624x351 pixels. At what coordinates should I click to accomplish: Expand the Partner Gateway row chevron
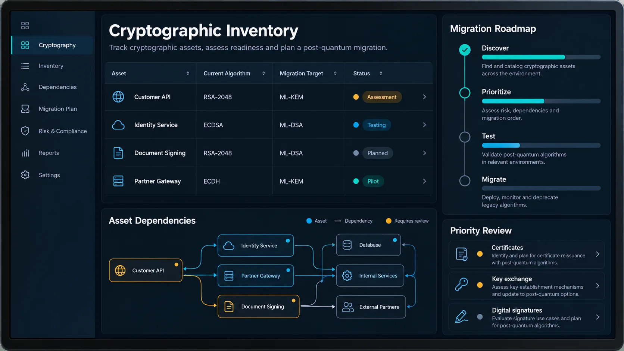click(x=424, y=181)
